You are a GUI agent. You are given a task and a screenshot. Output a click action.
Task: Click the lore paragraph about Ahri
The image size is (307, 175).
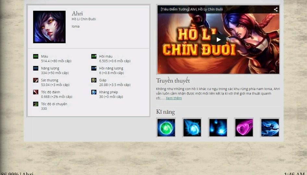(218, 94)
